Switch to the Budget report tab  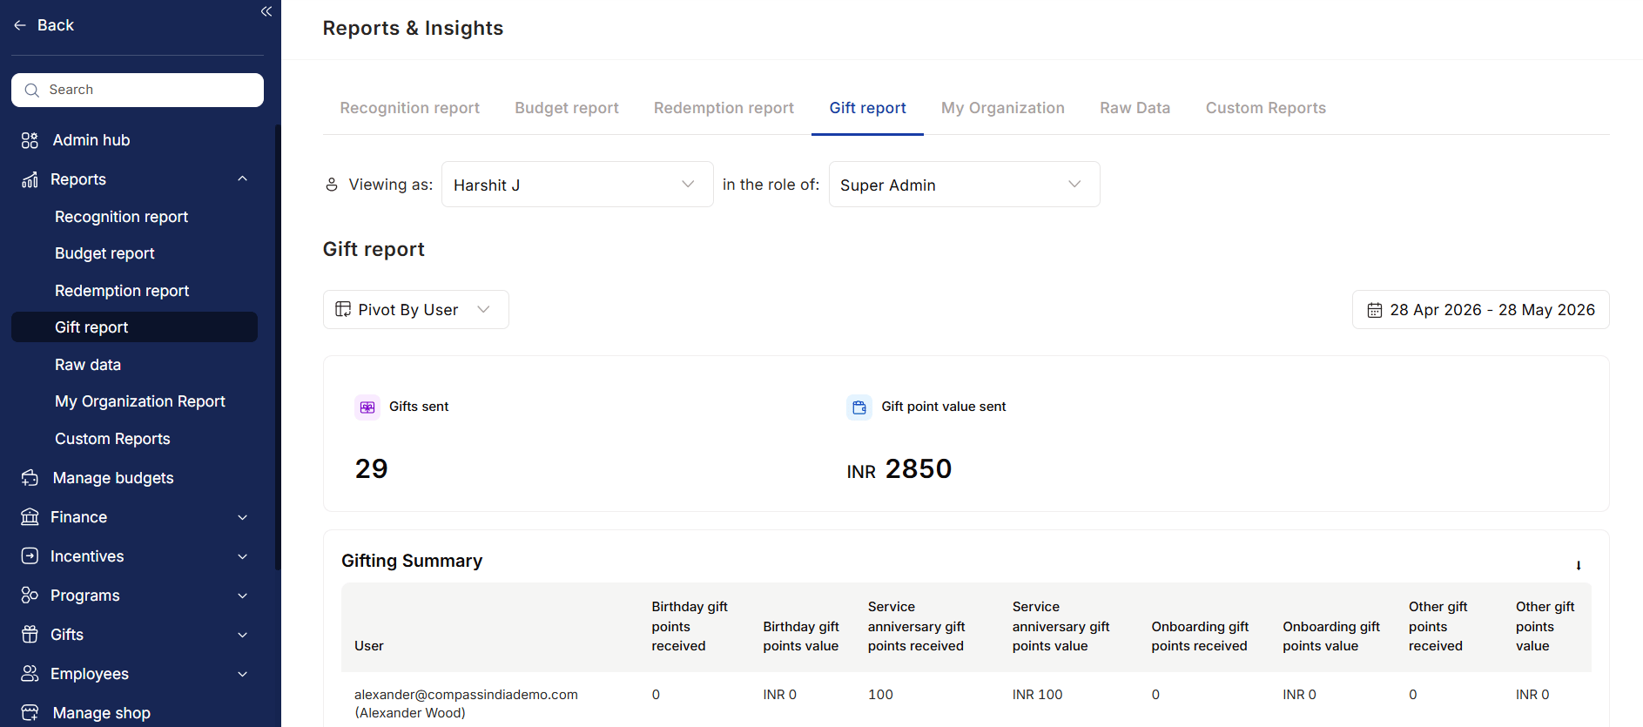[567, 108]
